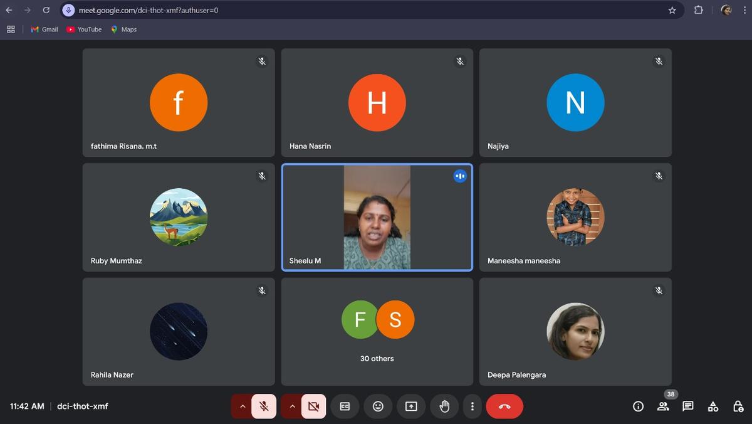Click the present screen icon
This screenshot has height=424, width=752.
[411, 406]
